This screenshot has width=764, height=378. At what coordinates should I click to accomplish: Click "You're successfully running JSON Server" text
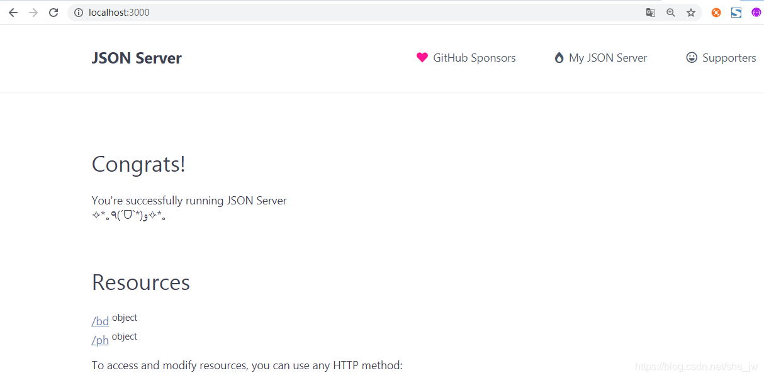pos(189,201)
